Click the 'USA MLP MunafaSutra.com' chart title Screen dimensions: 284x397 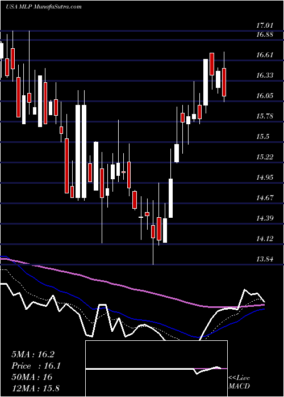[44, 7]
